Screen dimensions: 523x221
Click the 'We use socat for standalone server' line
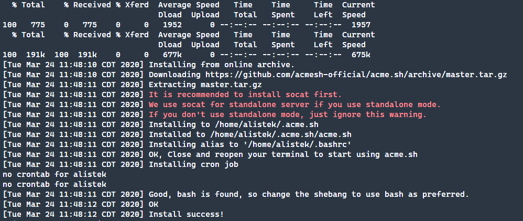[295, 104]
